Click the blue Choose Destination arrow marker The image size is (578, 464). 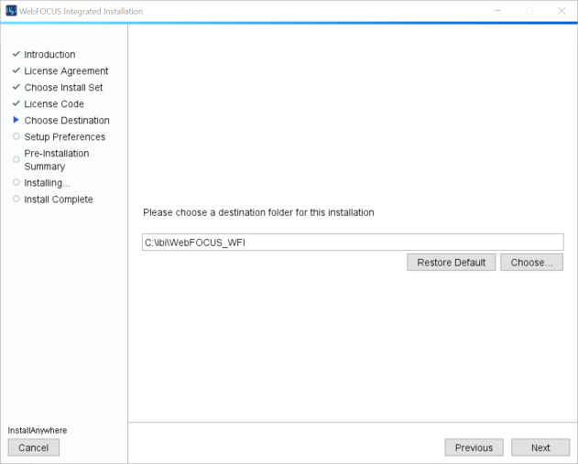click(x=16, y=120)
